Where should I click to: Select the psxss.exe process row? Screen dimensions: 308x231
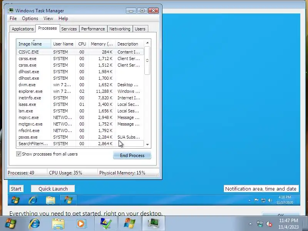pyautogui.click(x=80, y=137)
